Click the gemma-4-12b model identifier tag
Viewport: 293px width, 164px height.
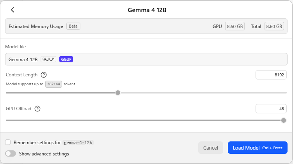pos(78,143)
